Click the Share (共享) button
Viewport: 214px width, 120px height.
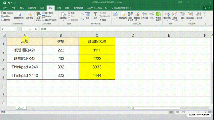click(207, 8)
